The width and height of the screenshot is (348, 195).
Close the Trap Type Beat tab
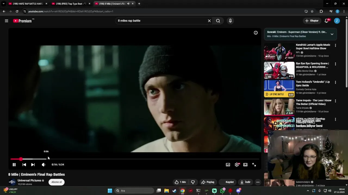[89, 4]
